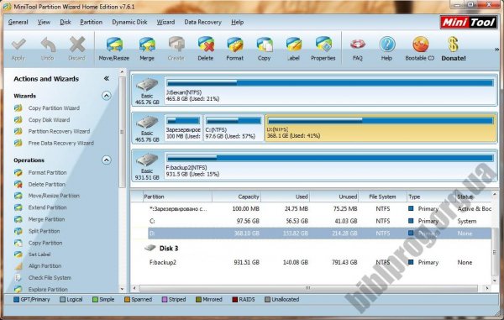Launch Free Data Recovery Wizard
Screen dimensions: 504x320
61,144
